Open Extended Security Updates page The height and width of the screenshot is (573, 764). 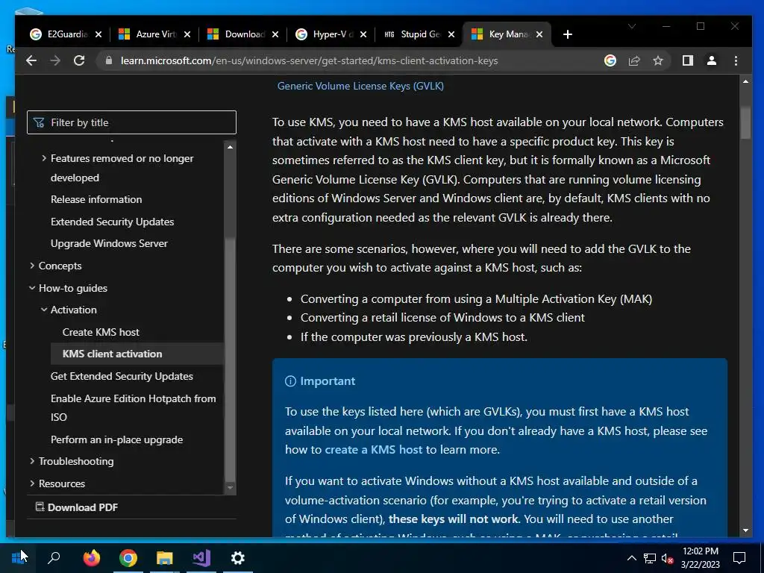click(112, 222)
